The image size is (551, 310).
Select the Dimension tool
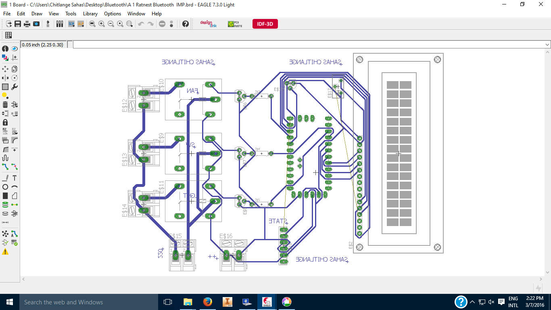5,222
